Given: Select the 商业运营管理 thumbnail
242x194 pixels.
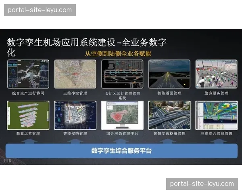Looking at the screenshot, I should [28, 115].
